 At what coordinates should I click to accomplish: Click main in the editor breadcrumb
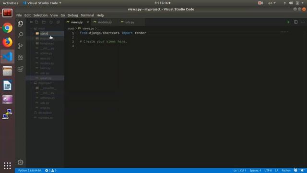[x=71, y=29]
